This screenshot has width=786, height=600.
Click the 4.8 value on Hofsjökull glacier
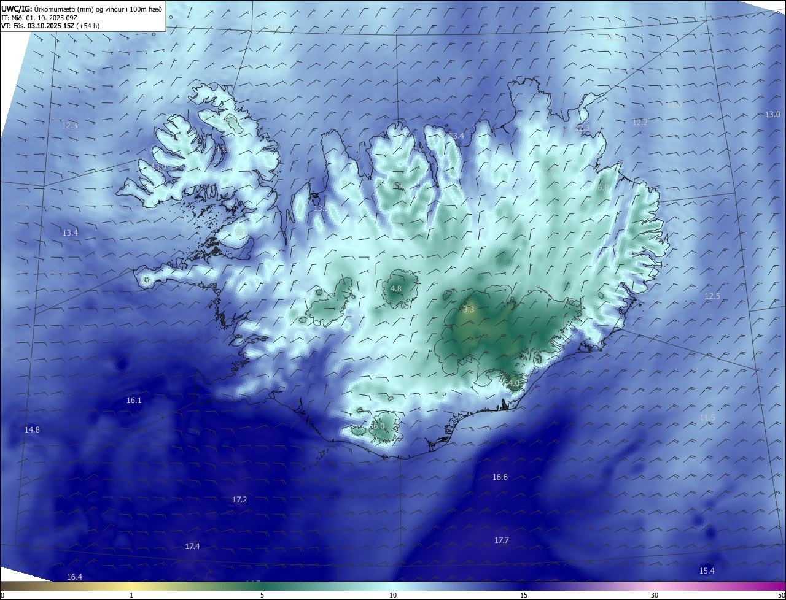pyautogui.click(x=396, y=288)
